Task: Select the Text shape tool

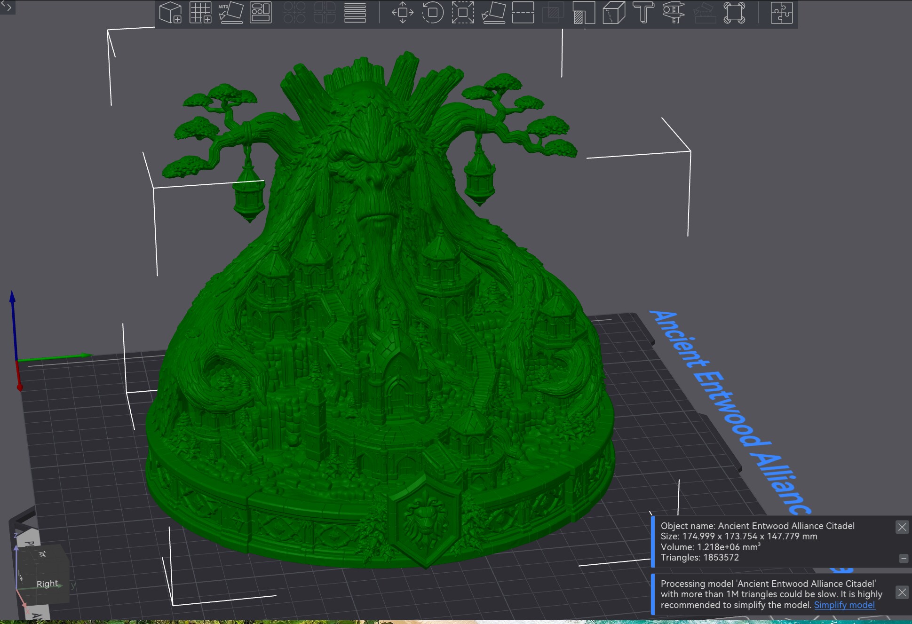Action: [643, 13]
